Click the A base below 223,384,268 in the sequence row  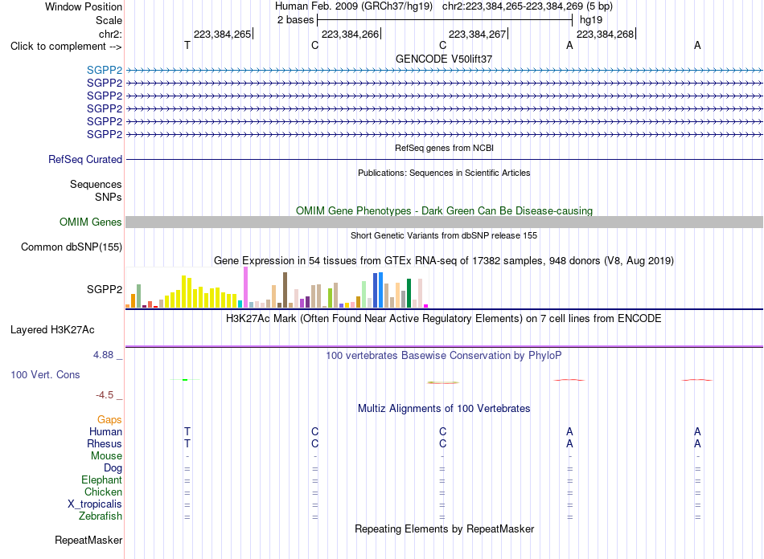tap(569, 45)
